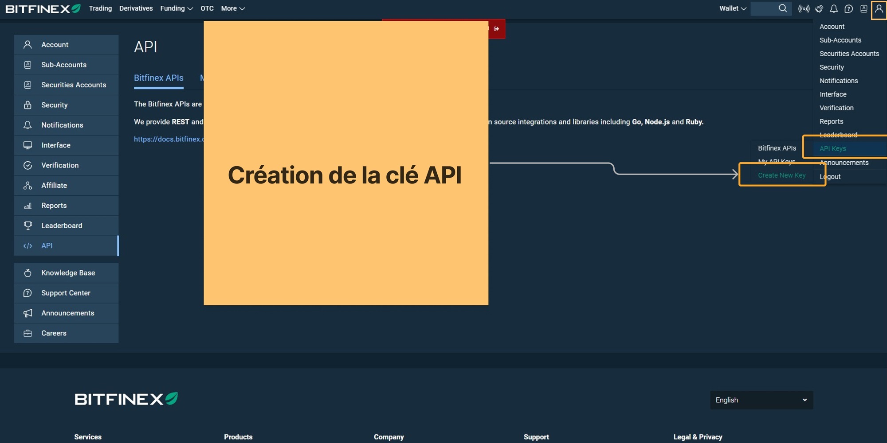Click the Affiliate network icon in left sidebar

tap(27, 185)
